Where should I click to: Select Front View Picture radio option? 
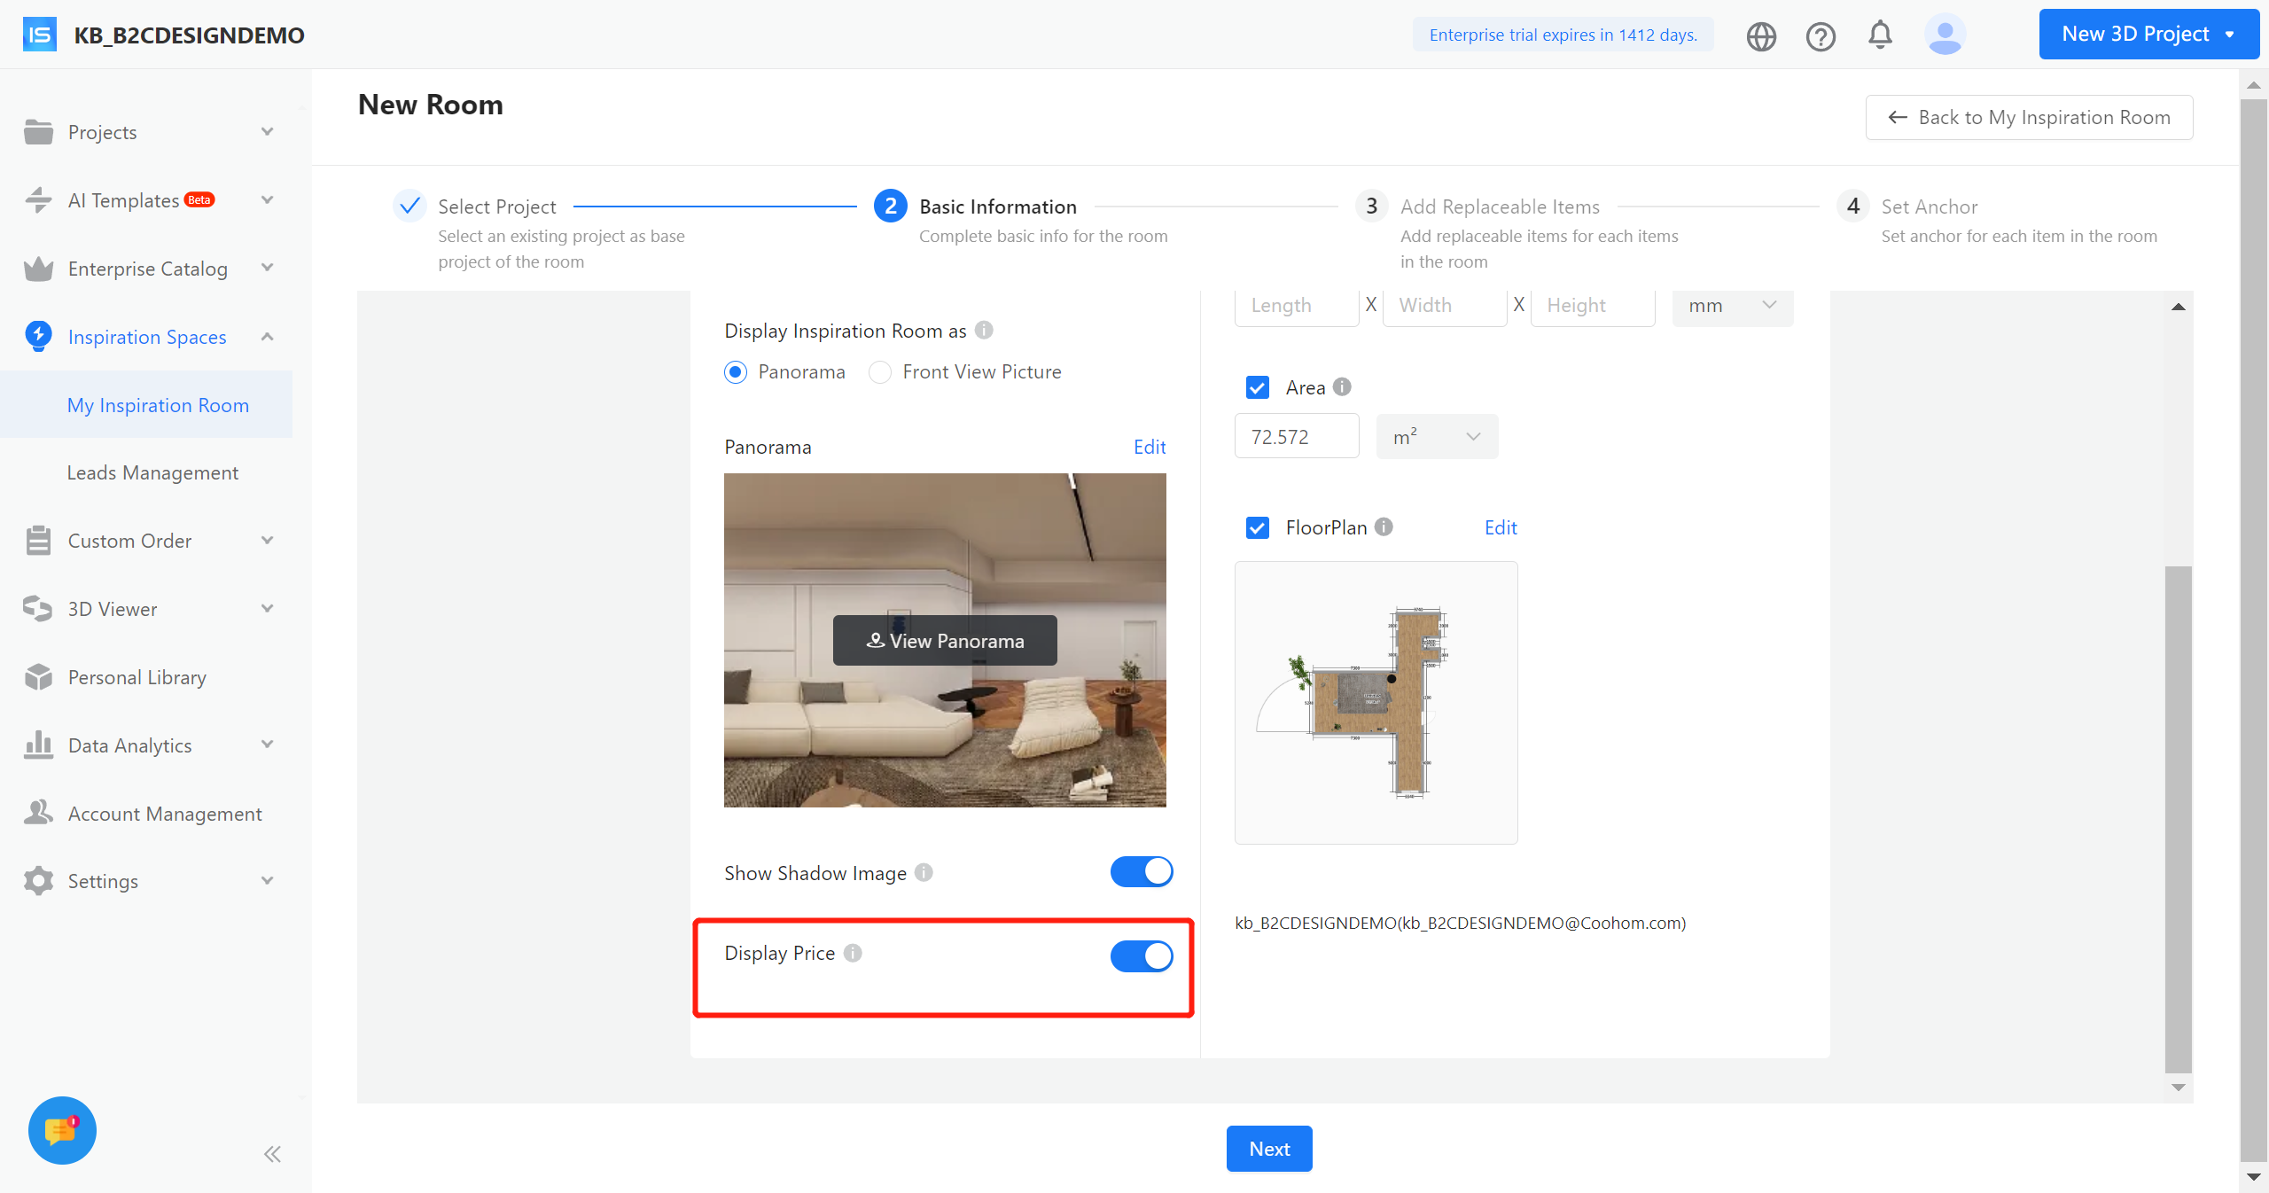(880, 372)
